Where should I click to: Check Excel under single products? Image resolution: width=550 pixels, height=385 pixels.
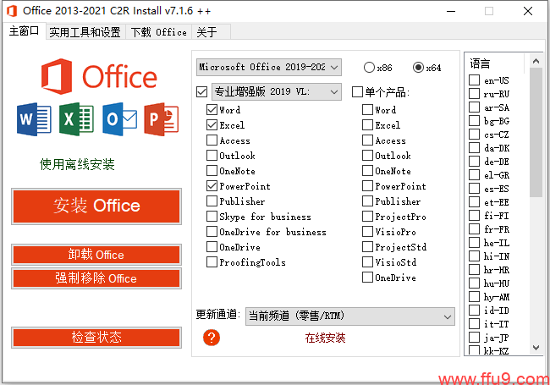[x=367, y=125]
